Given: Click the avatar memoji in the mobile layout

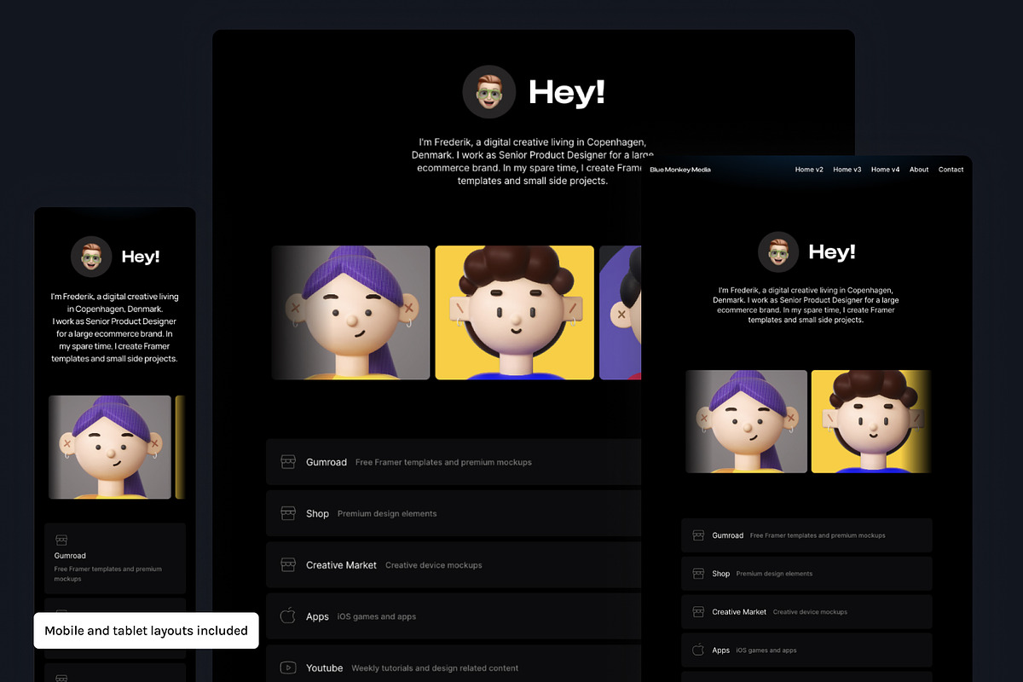Looking at the screenshot, I should pyautogui.click(x=91, y=257).
